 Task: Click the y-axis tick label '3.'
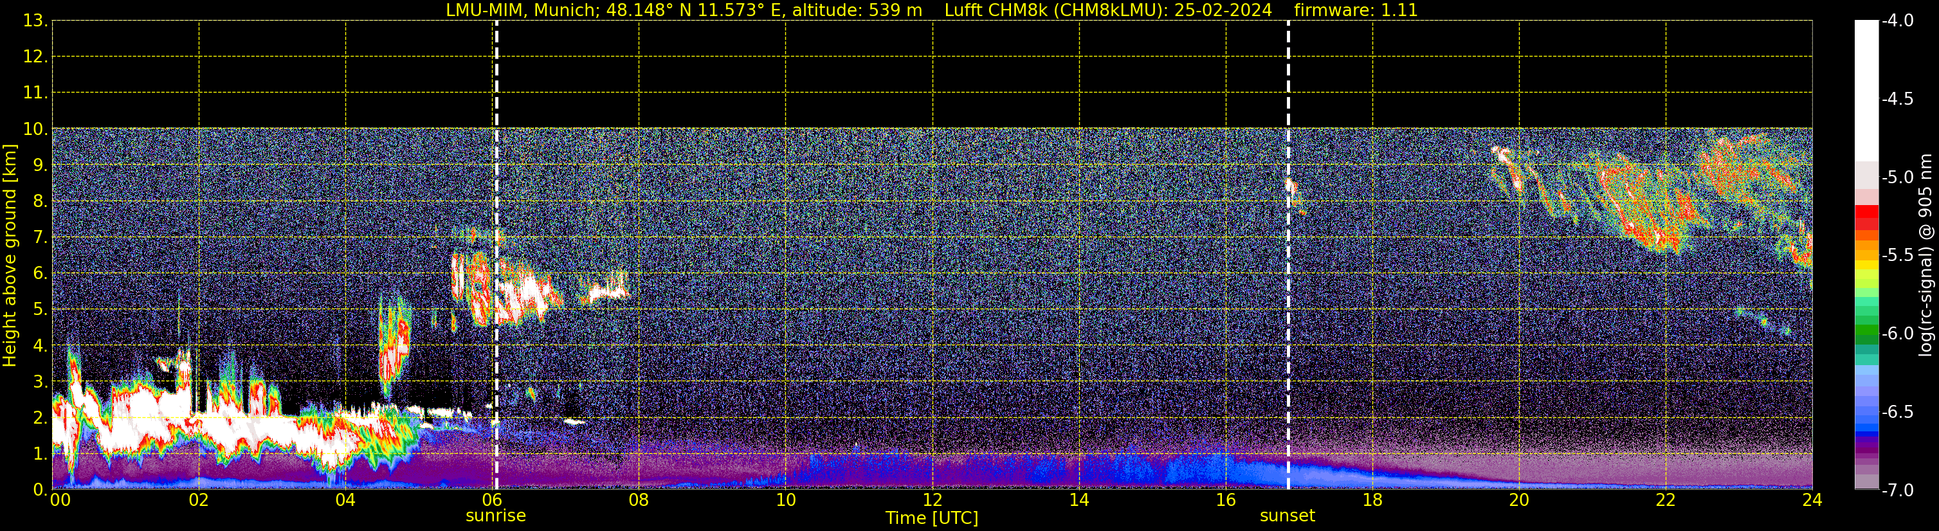click(x=41, y=382)
